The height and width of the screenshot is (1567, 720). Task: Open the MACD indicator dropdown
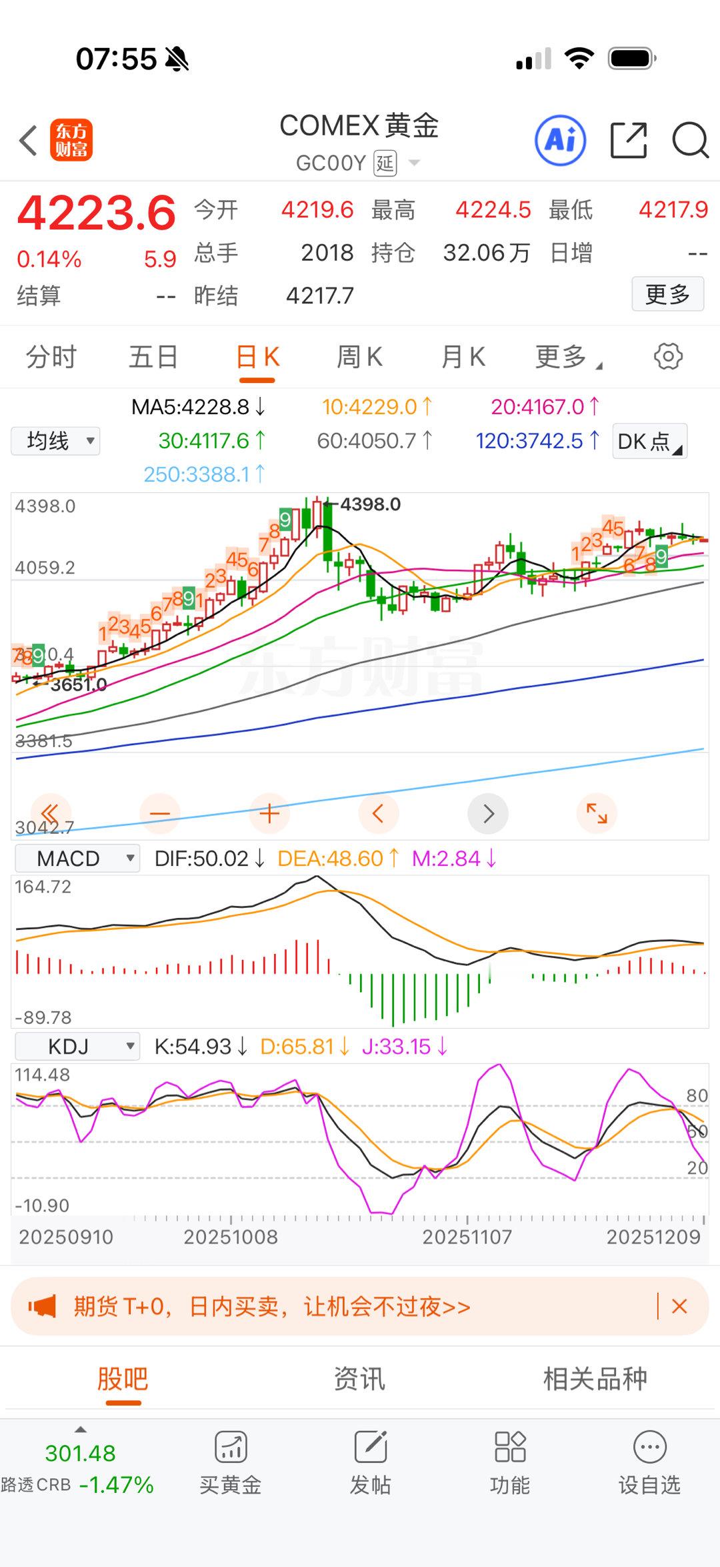click(x=77, y=858)
